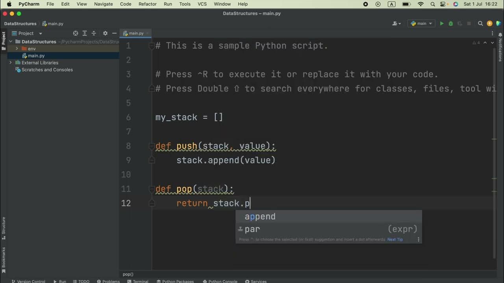Open Spotlight search in menu bar

click(433, 4)
